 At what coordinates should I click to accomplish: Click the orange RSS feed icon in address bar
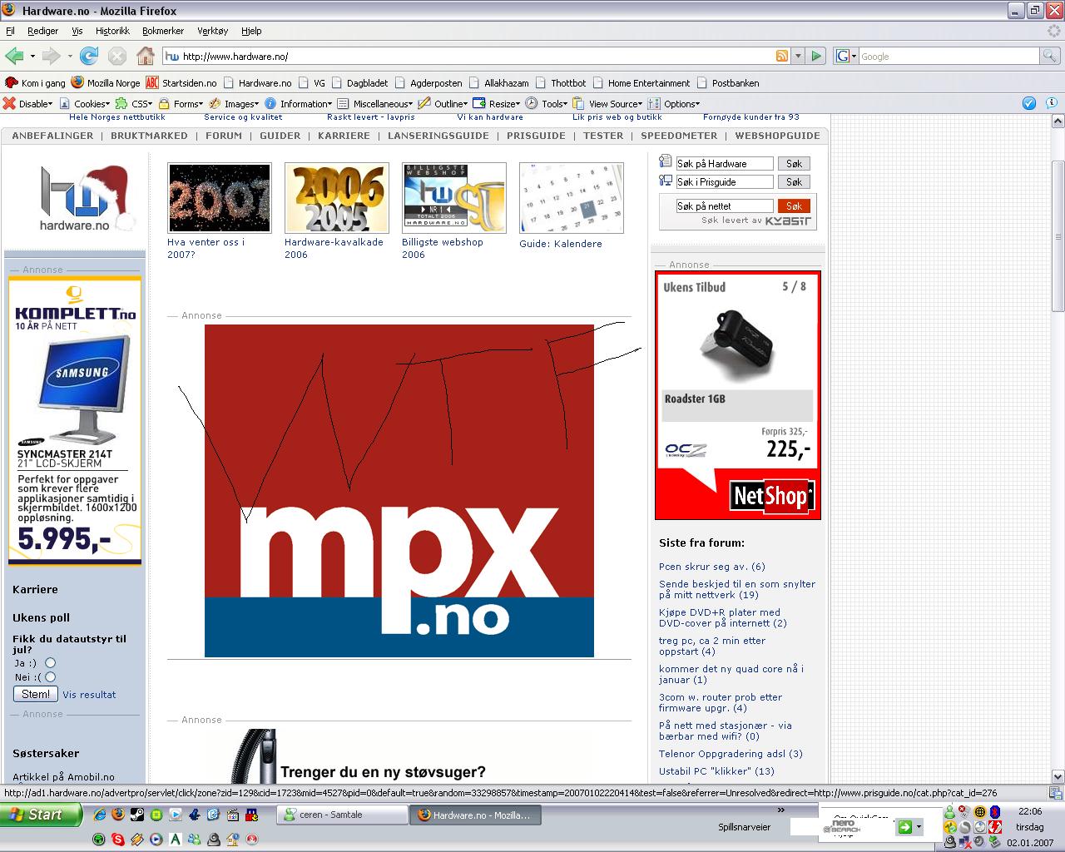click(781, 56)
